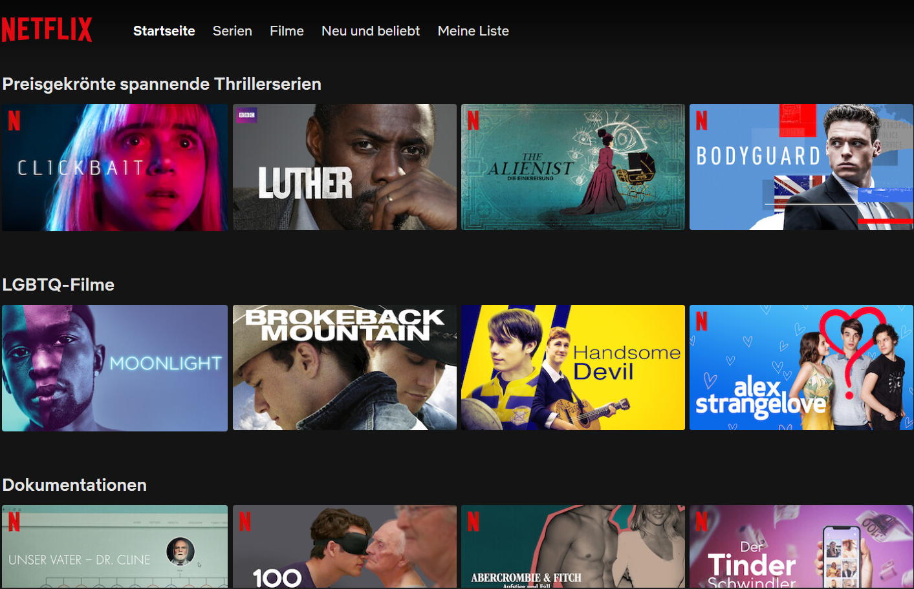Select the Brokeback Mountain card
The image size is (914, 589).
tap(345, 367)
